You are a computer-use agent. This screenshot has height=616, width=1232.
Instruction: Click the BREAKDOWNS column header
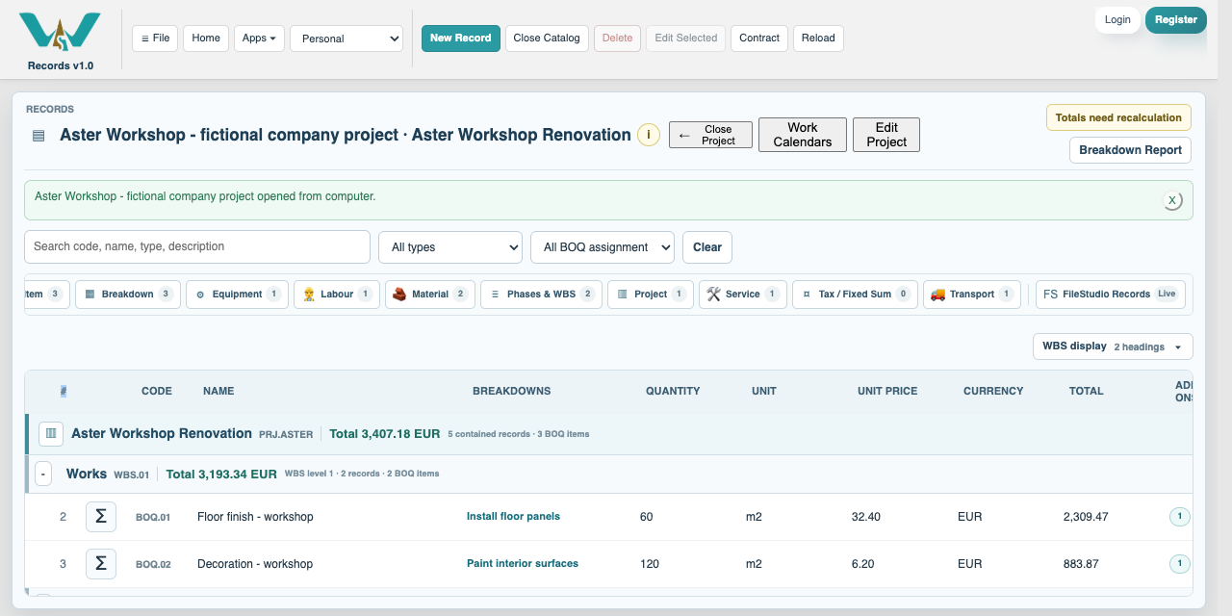click(x=512, y=392)
